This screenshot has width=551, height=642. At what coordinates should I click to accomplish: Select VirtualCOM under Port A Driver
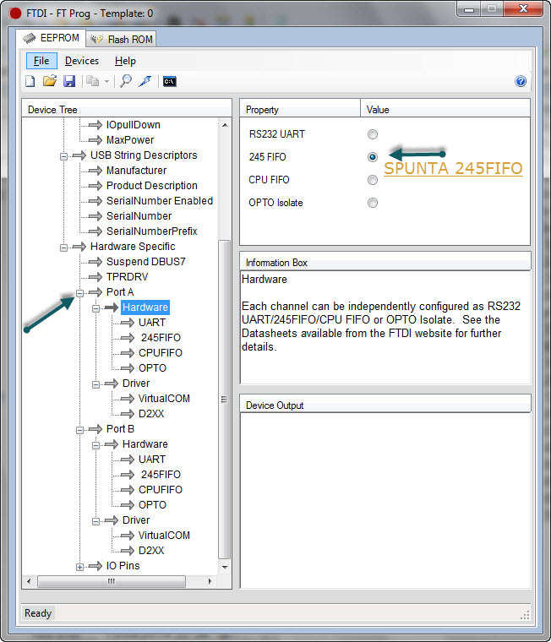164,399
